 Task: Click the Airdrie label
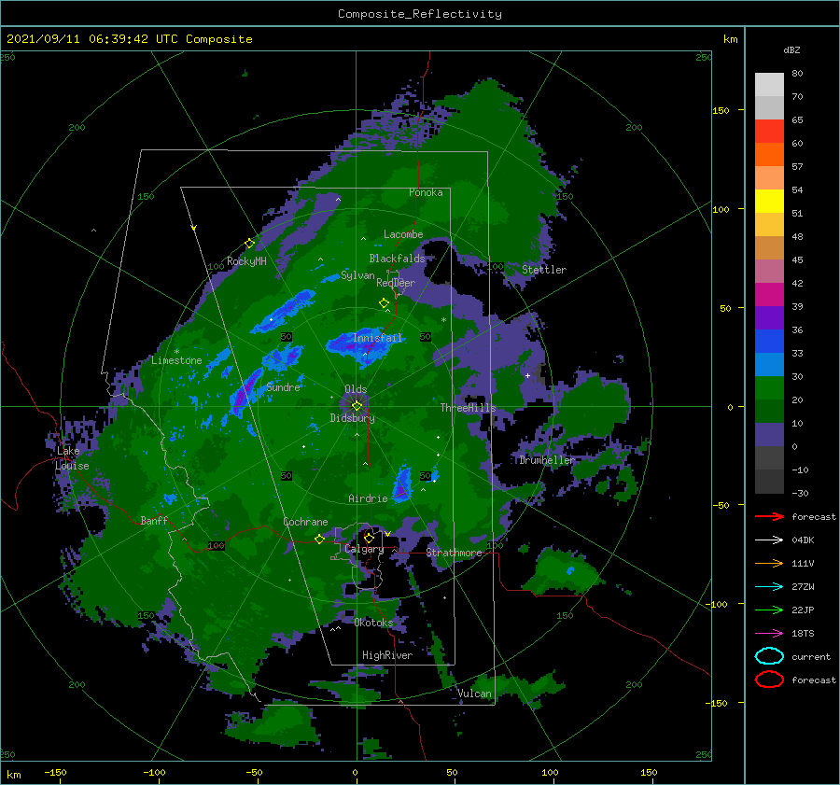tap(368, 498)
